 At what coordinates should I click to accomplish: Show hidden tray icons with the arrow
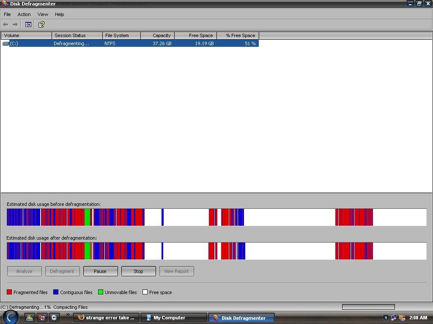coord(386,318)
